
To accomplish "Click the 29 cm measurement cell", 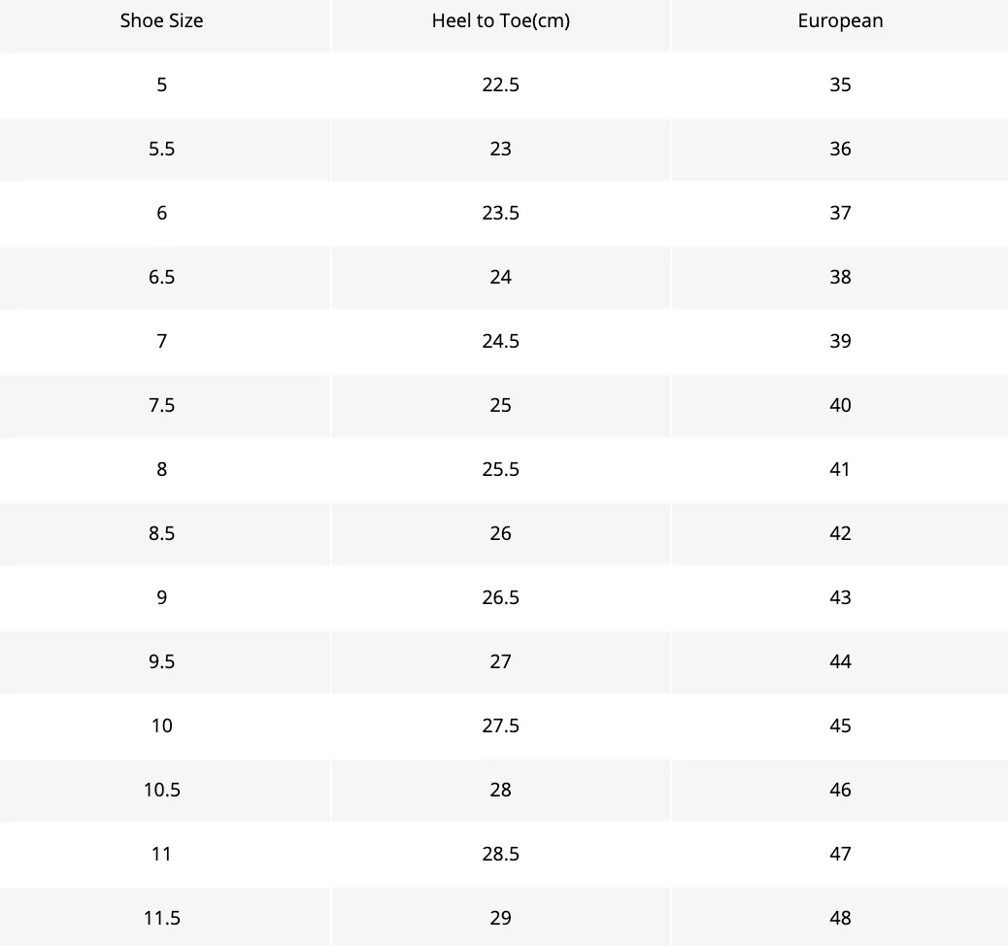I will [x=501, y=918].
